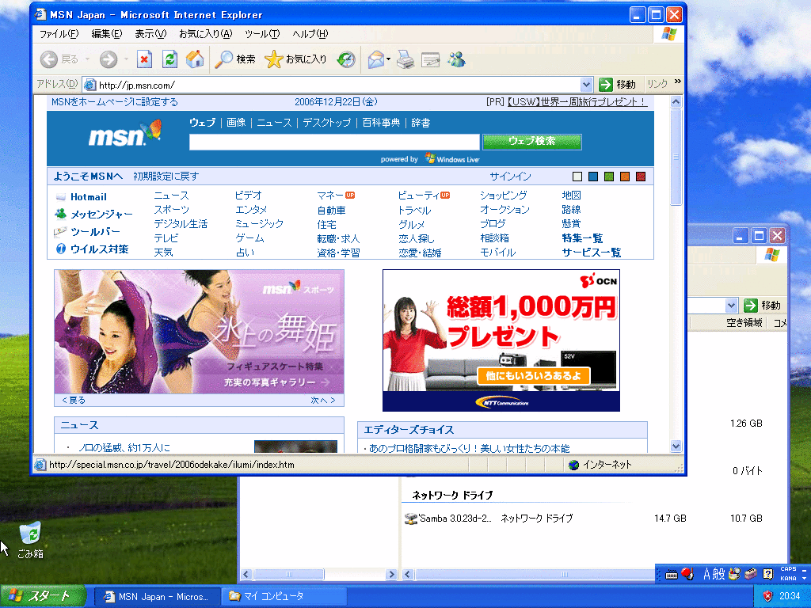Stop page loading with the red X icon
Screen dimensions: 811x608
144,59
